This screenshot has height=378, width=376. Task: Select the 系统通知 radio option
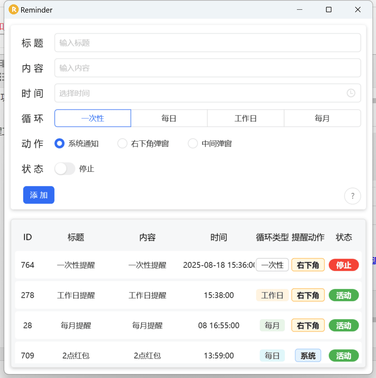(59, 144)
